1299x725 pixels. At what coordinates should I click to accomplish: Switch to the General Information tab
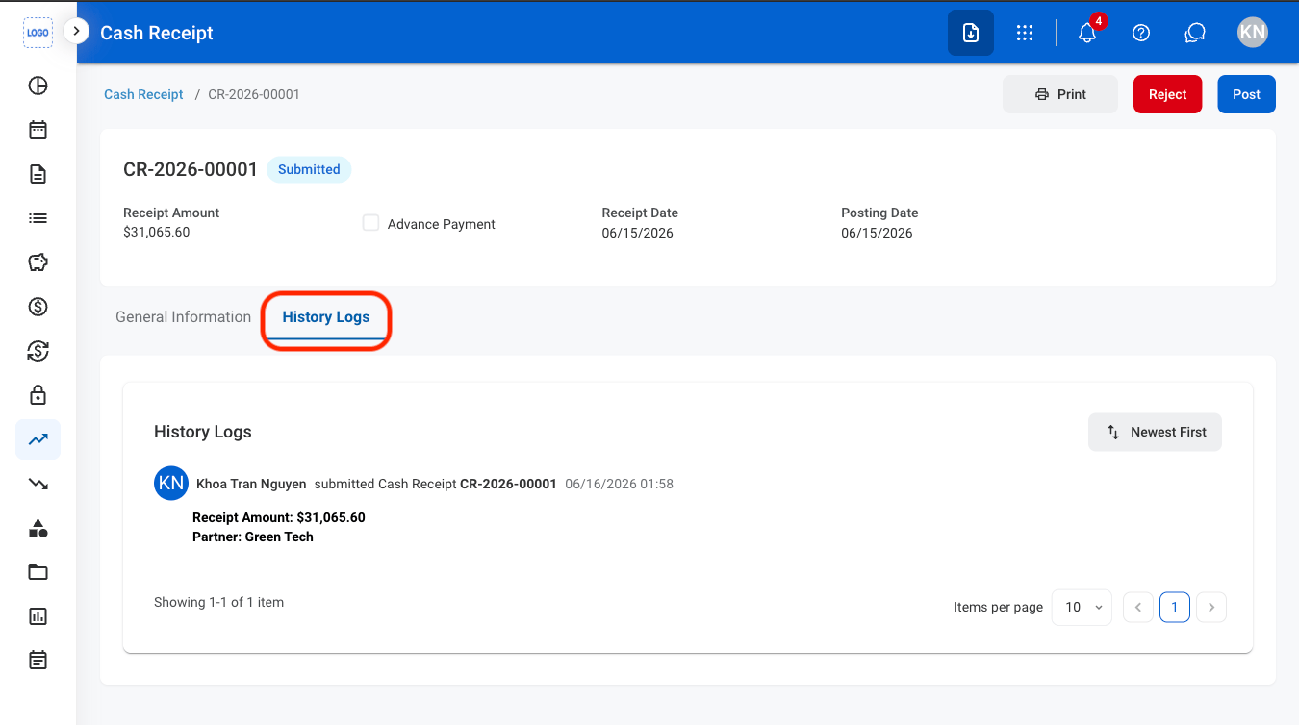183,317
